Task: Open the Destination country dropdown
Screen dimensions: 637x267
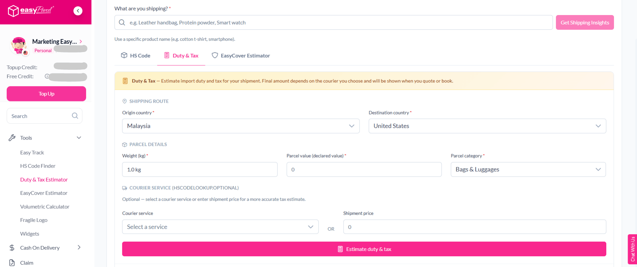Action: pyautogui.click(x=487, y=126)
